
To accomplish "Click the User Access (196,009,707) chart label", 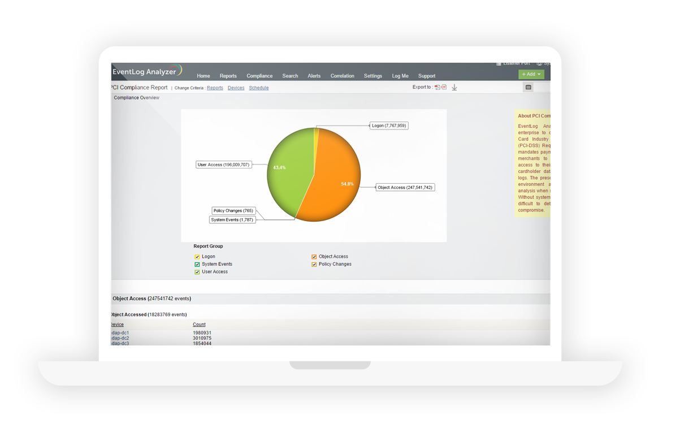I will 223,165.
